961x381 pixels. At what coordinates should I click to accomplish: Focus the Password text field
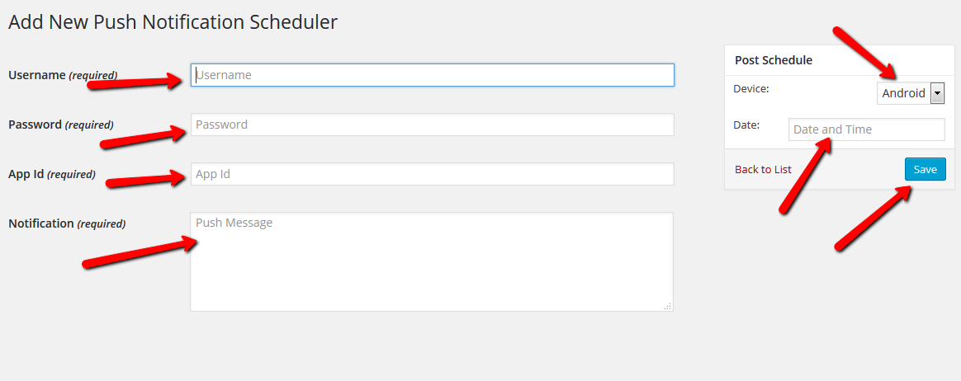click(x=432, y=125)
